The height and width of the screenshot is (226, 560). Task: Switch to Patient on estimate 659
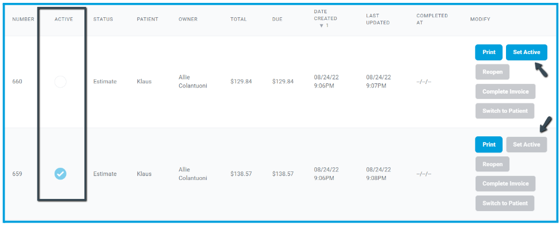coord(505,203)
